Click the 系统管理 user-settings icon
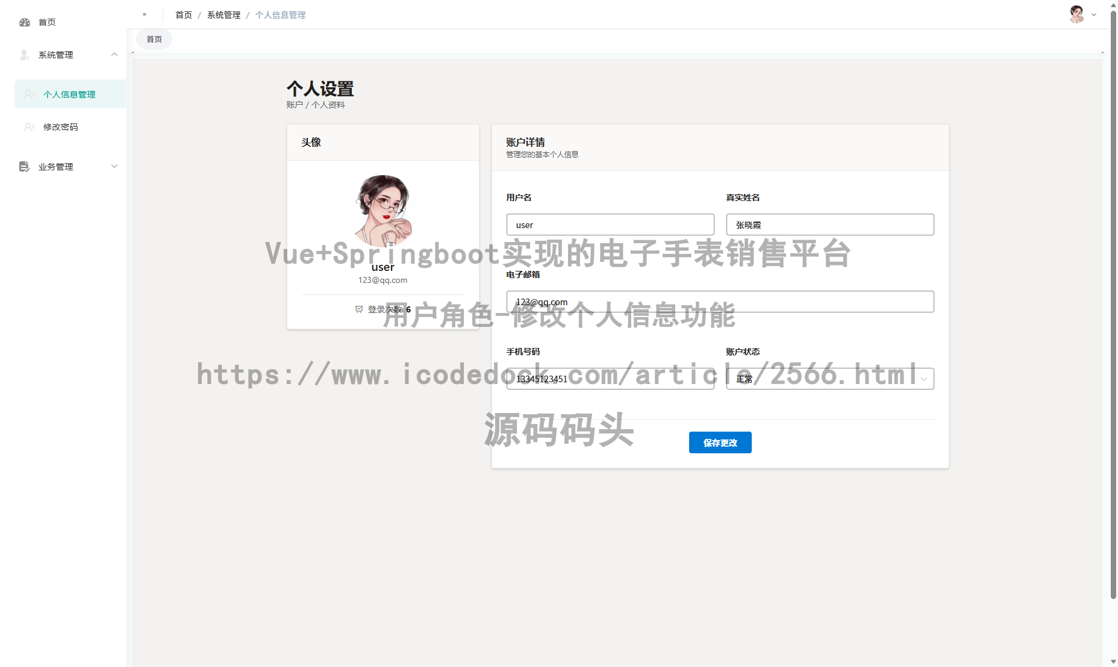This screenshot has width=1118, height=667. 25,55
